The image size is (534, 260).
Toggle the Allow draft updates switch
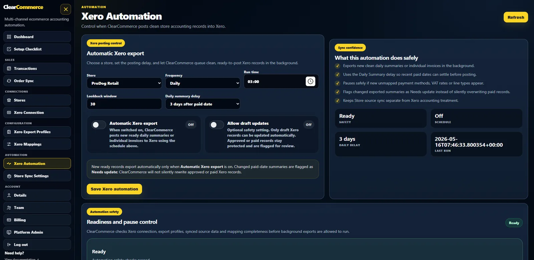pos(217,125)
